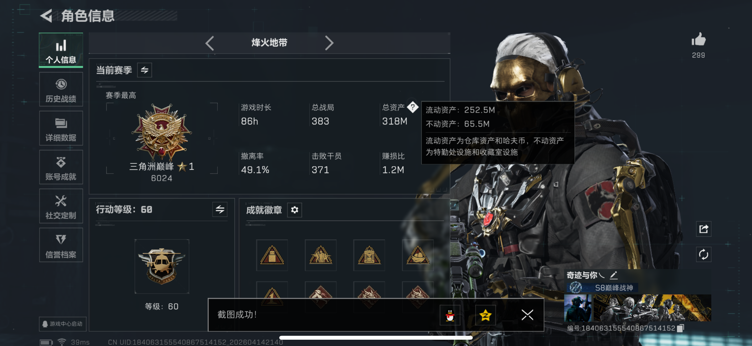Switch to next mode after 烽火地带
This screenshot has width=752, height=346.
tap(329, 43)
